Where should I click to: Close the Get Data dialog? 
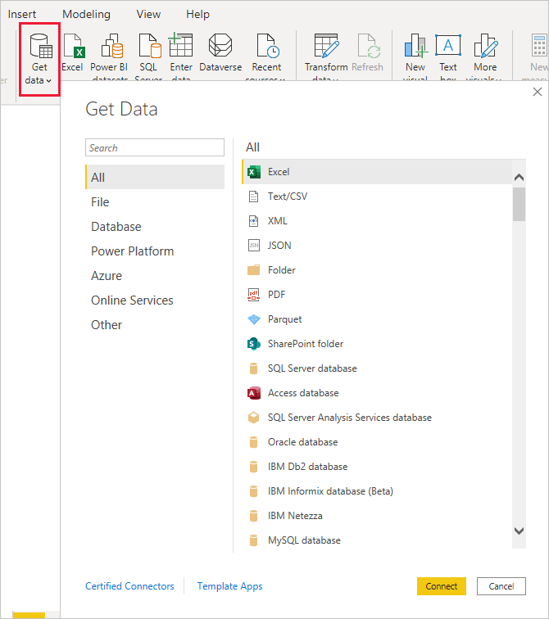536,92
